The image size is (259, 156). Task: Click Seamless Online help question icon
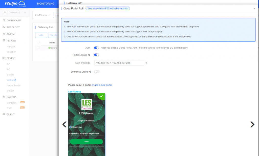(x=90, y=72)
